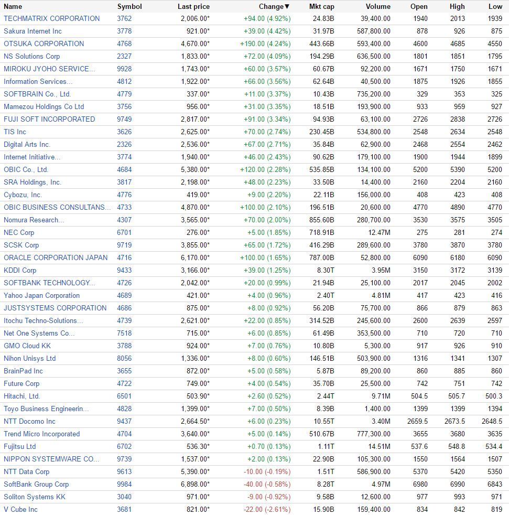Open Nihon Unisys Ltd link

coord(29,359)
